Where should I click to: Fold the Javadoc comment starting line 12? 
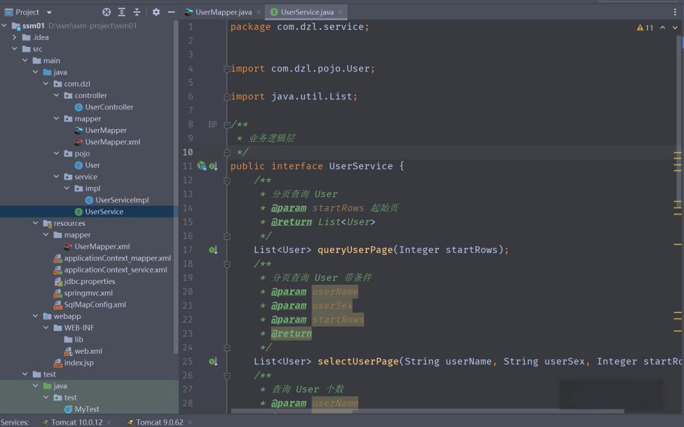click(x=227, y=180)
